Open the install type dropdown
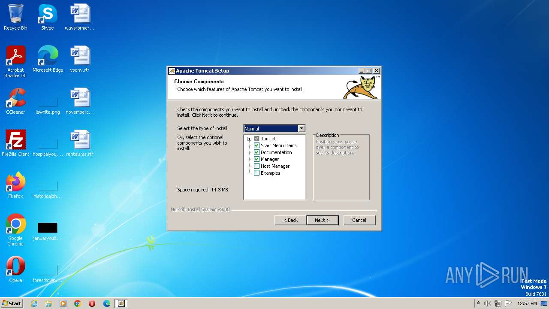This screenshot has height=309, width=549. (302, 128)
